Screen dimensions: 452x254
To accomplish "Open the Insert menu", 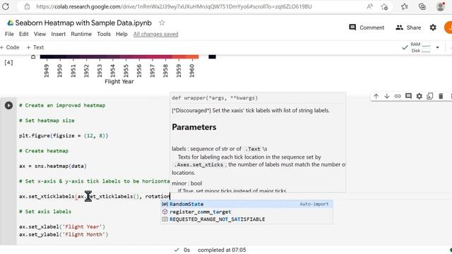I will pyautogui.click(x=58, y=34).
